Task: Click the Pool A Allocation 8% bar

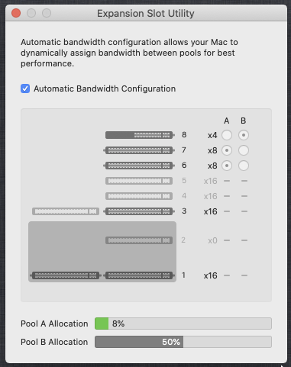Action: pos(183,324)
